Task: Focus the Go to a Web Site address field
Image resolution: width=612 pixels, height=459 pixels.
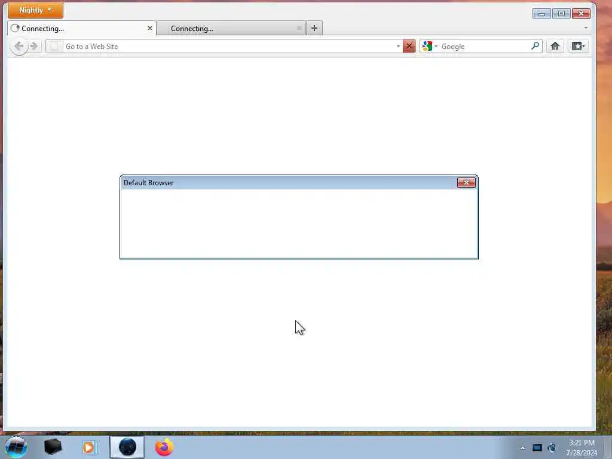Action: (x=229, y=47)
